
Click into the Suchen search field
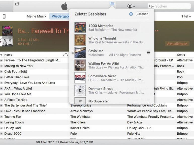coord(169,6)
